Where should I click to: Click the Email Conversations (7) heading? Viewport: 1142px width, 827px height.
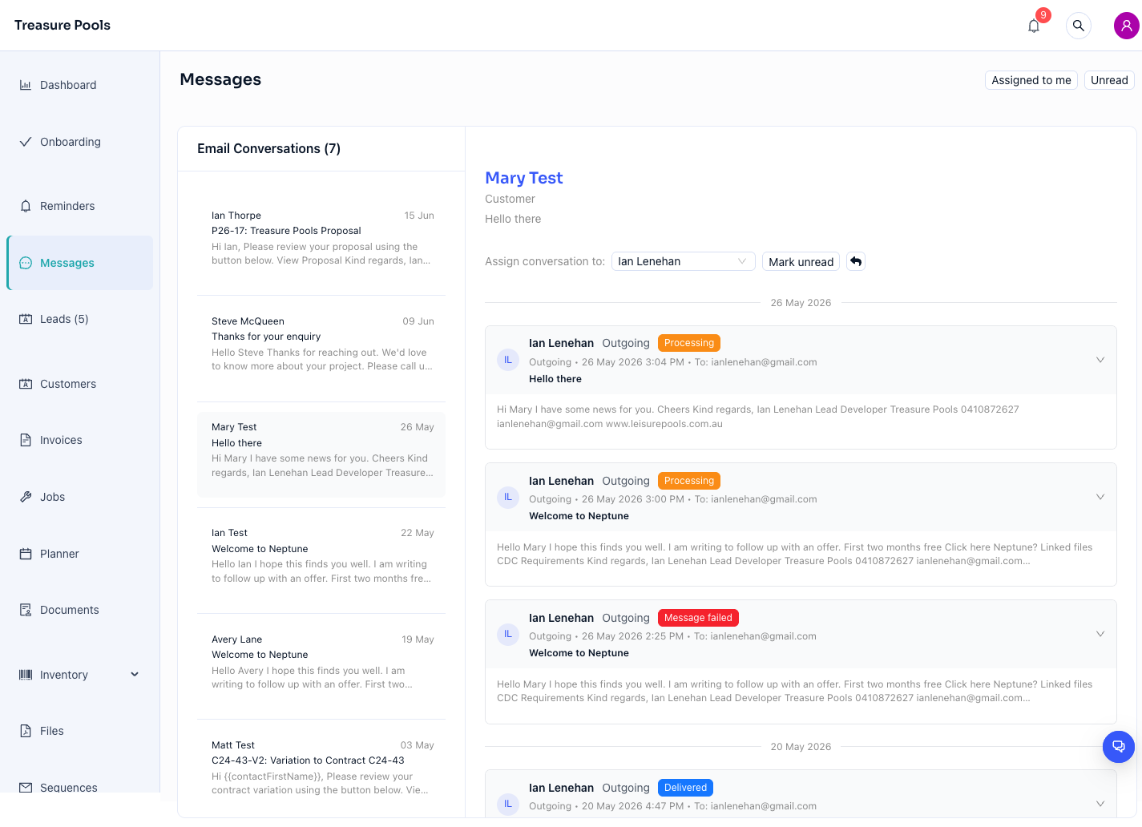268,148
